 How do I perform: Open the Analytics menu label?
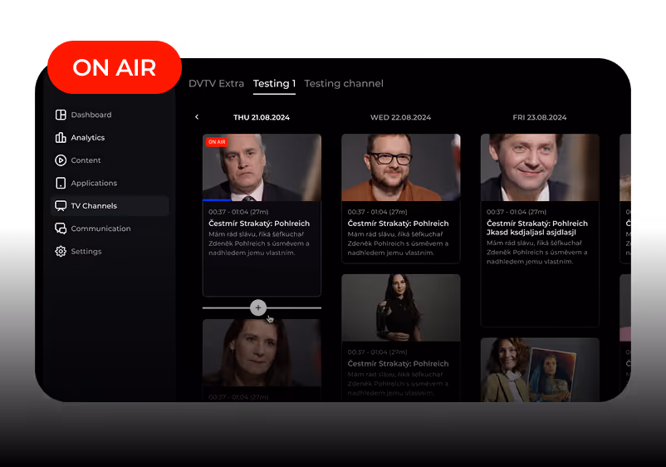tap(88, 138)
